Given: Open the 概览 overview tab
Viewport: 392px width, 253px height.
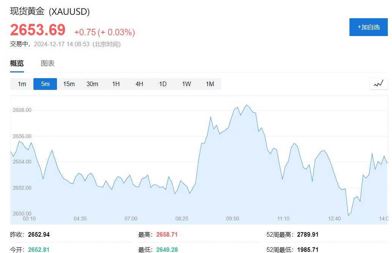Looking at the screenshot, I should tap(17, 63).
